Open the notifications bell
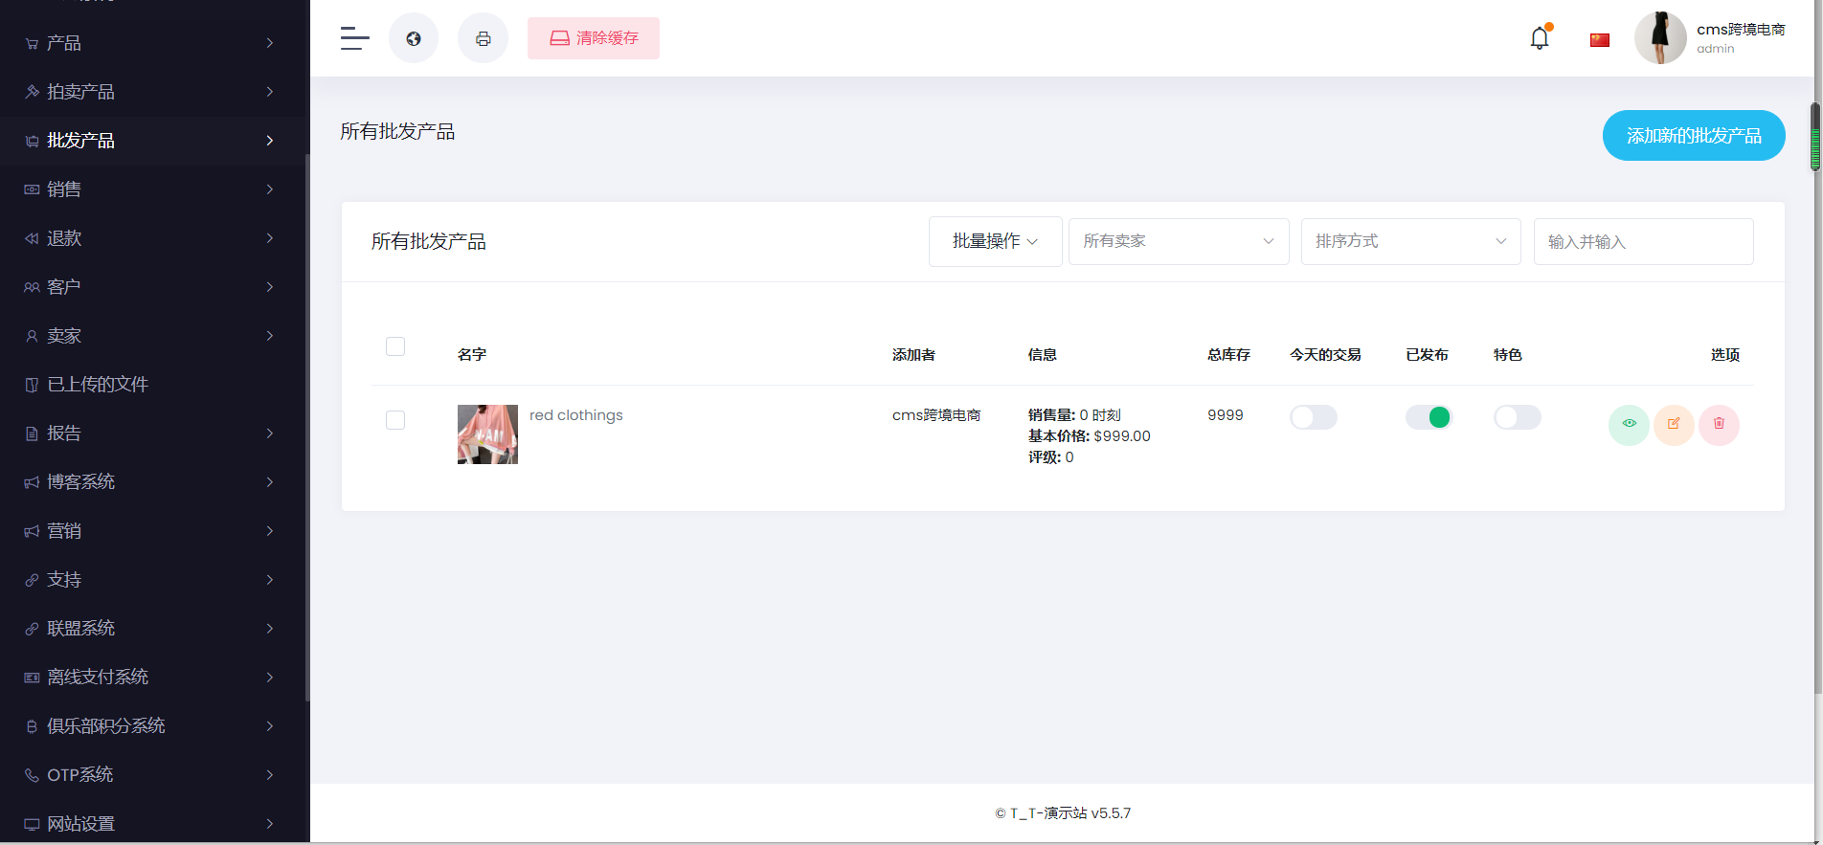 point(1539,38)
